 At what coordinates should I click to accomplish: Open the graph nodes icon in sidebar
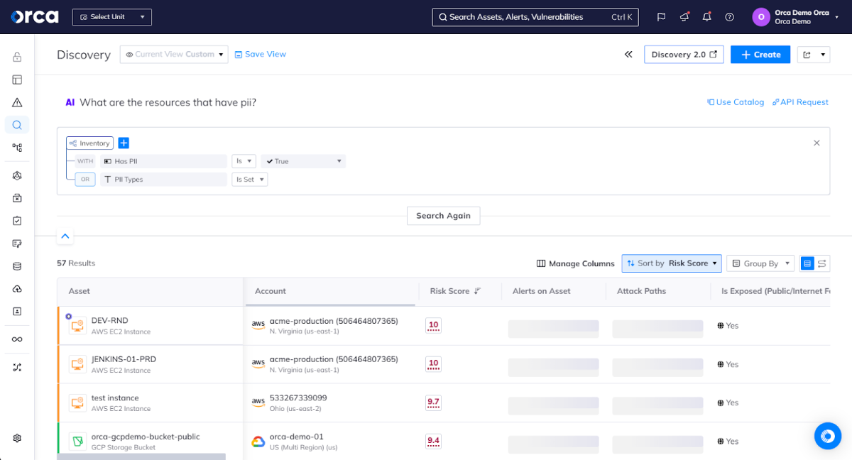tap(17, 148)
